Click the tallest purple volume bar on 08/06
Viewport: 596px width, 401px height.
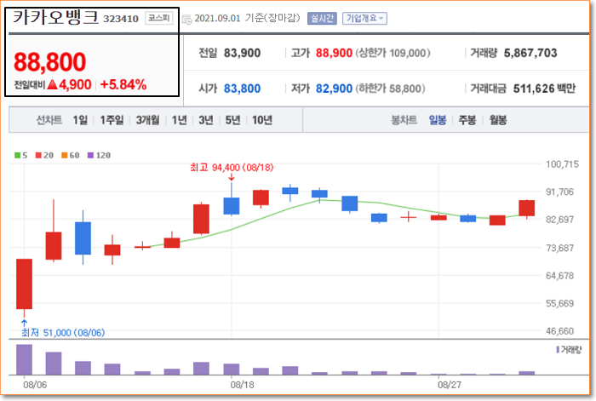pos(24,359)
